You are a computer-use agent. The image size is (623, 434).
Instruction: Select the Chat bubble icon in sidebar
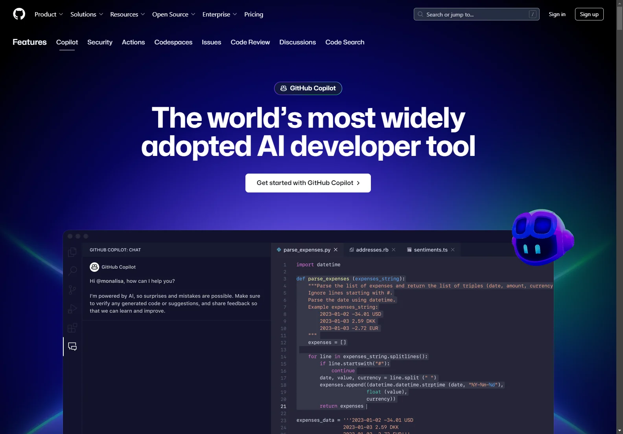click(72, 346)
